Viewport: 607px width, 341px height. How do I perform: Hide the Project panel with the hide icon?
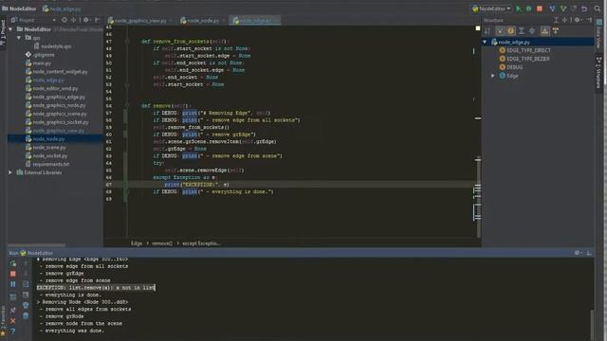pyautogui.click(x=97, y=20)
